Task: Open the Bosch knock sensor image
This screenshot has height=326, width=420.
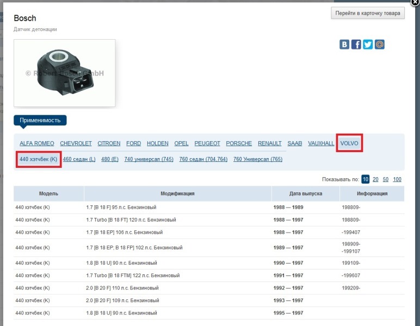Action: point(65,73)
